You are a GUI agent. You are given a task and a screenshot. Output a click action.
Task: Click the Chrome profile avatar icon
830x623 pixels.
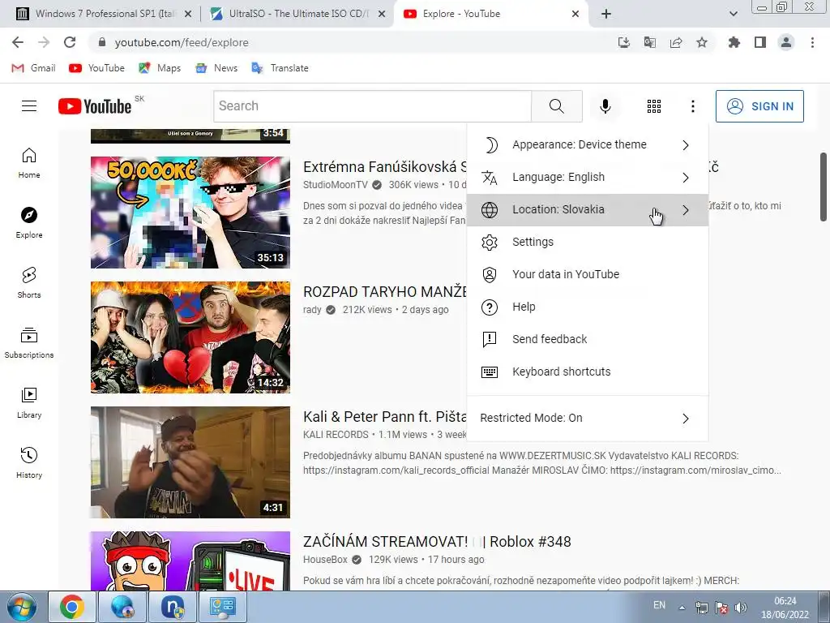click(x=786, y=42)
